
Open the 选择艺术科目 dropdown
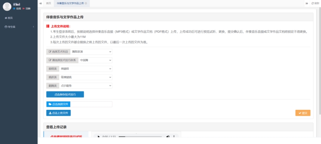91,52
